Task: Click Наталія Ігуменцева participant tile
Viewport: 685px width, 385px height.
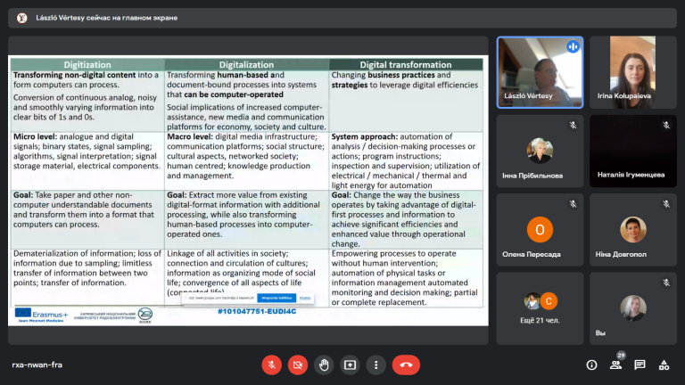Action: tap(633, 151)
